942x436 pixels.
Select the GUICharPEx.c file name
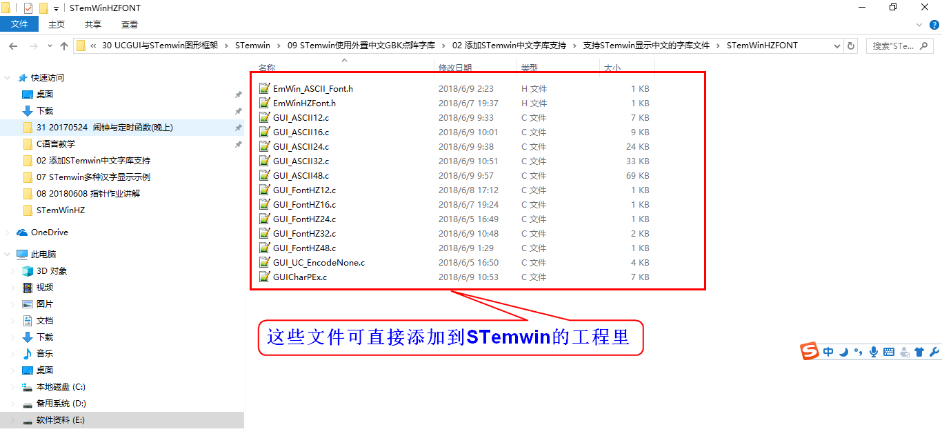click(x=300, y=277)
